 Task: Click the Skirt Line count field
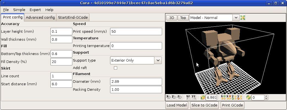(61, 76)
